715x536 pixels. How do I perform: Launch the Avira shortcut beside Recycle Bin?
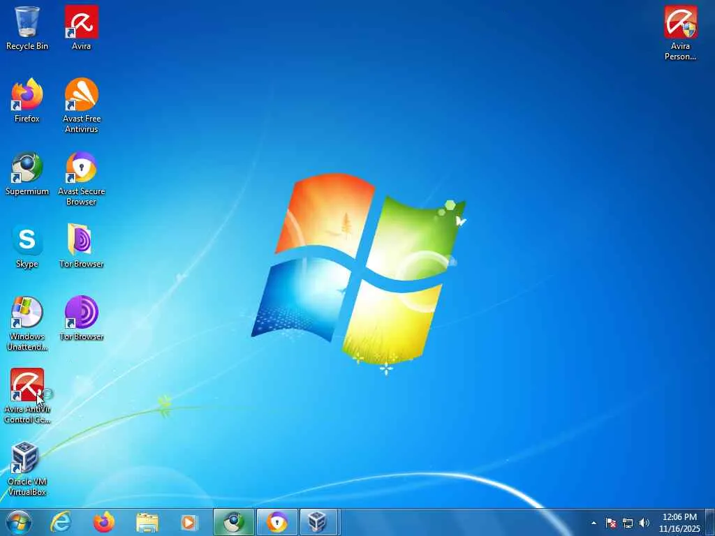[81, 27]
